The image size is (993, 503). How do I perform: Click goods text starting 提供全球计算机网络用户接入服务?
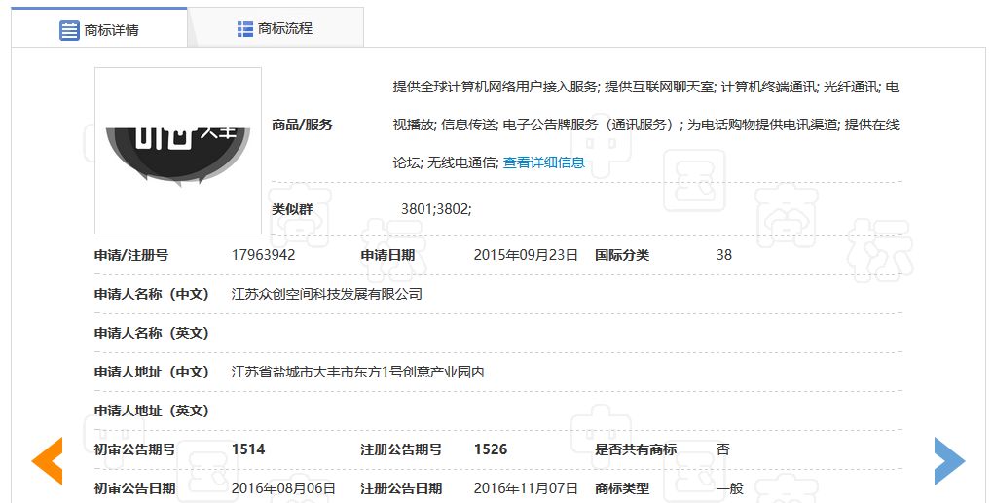pos(646,87)
